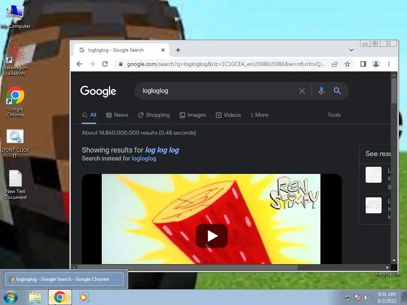This screenshot has width=407, height=305.
Task: Start voice search with microphone
Action: click(321, 91)
